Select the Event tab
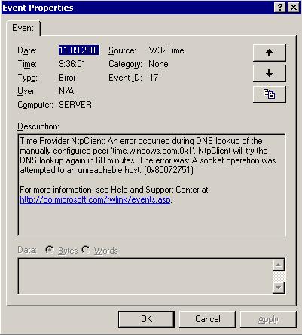 [23, 28]
